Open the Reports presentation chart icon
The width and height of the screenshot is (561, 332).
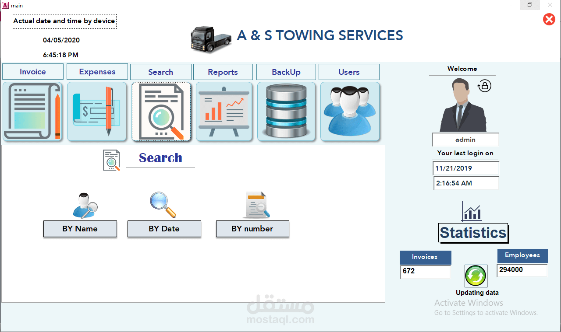pyautogui.click(x=224, y=112)
